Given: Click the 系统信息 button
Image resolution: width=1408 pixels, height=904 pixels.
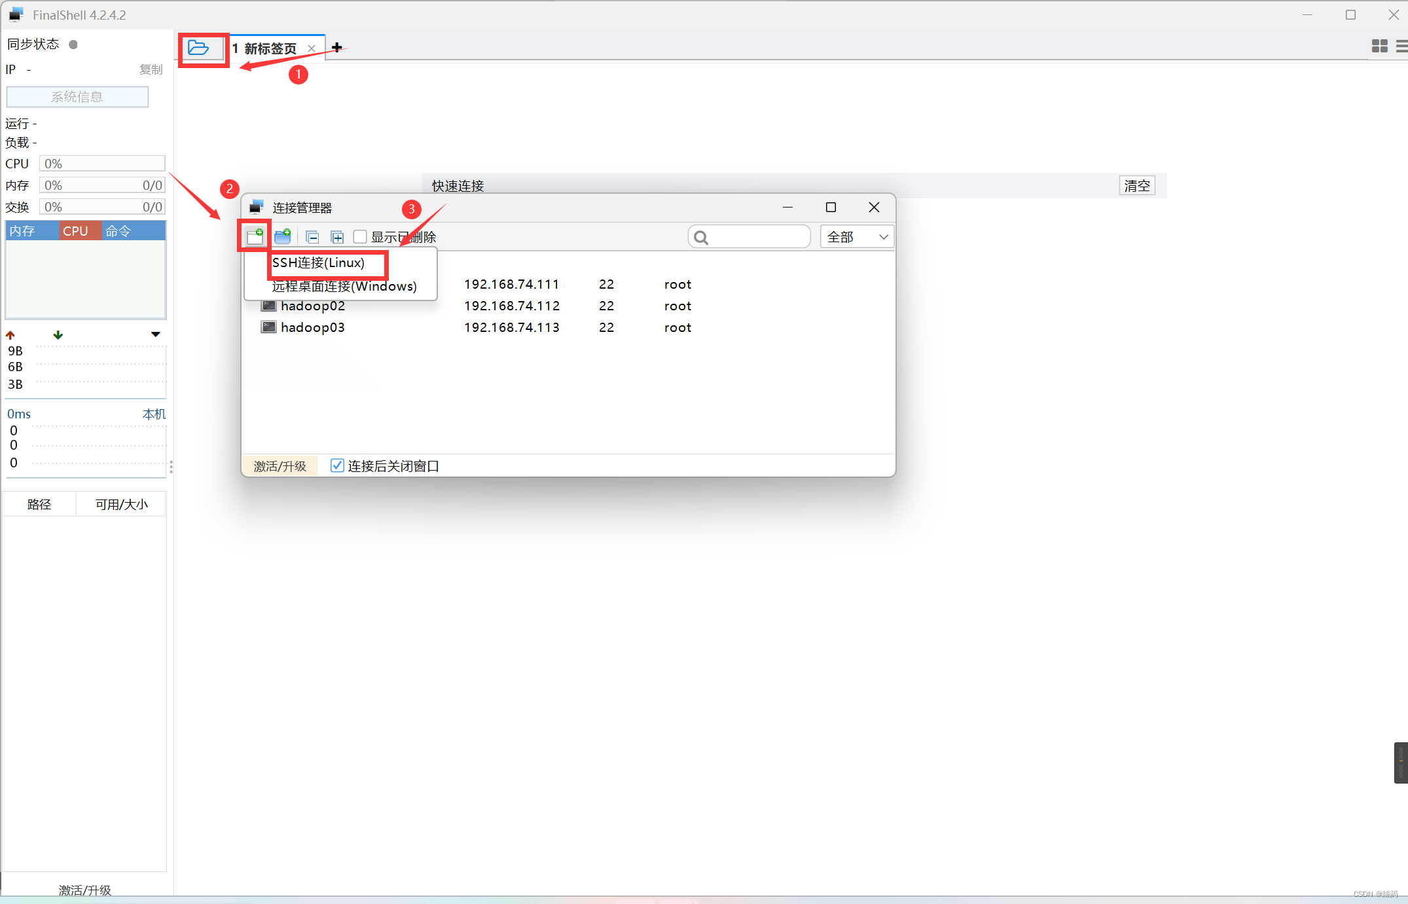Looking at the screenshot, I should pos(77,97).
